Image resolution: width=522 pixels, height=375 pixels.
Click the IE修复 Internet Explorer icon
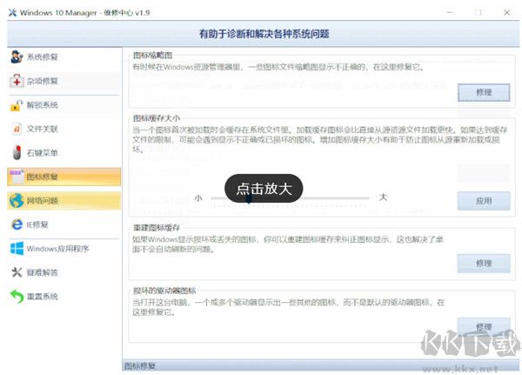point(17,224)
